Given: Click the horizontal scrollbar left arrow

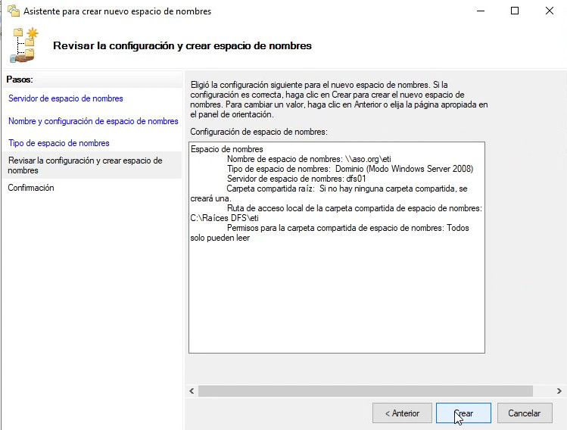Looking at the screenshot, I should click(x=192, y=391).
